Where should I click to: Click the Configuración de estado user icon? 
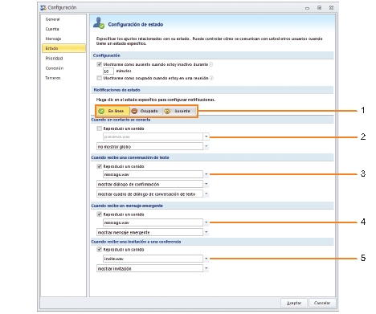click(99, 23)
